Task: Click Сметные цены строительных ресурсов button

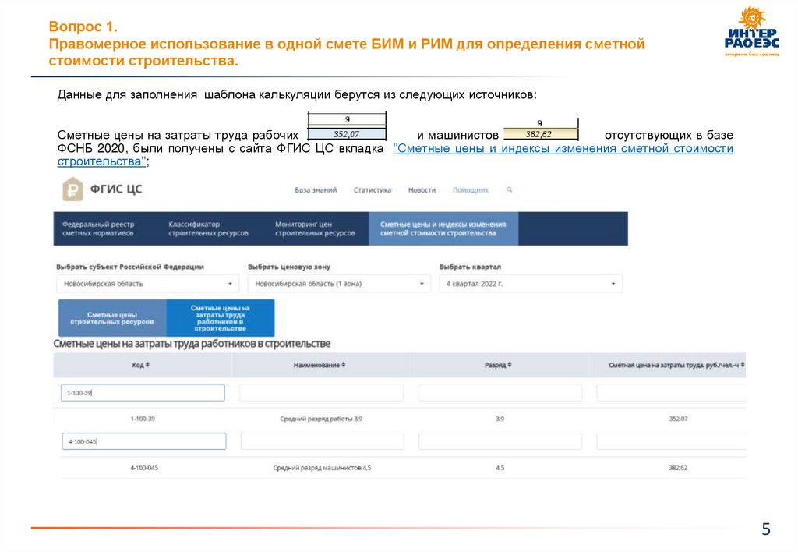Action: tap(112, 318)
